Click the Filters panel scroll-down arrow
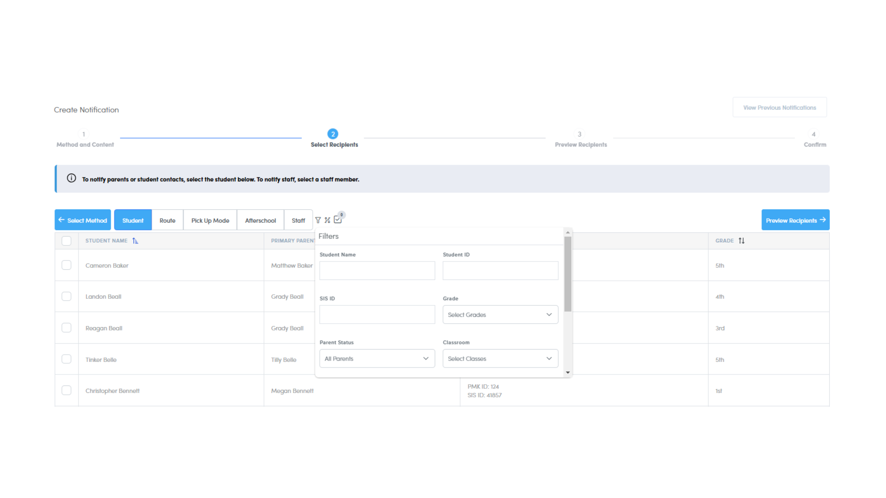The image size is (886, 498). click(568, 373)
